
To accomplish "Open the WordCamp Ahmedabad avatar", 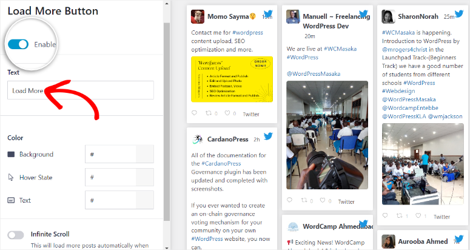I will coord(293,227).
